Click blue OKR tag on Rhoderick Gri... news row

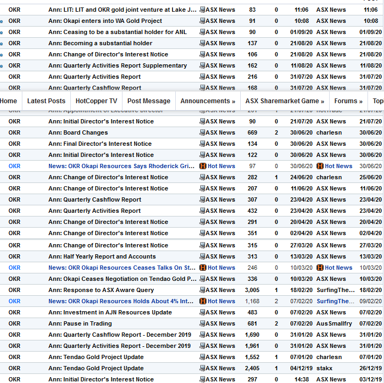click(x=14, y=166)
